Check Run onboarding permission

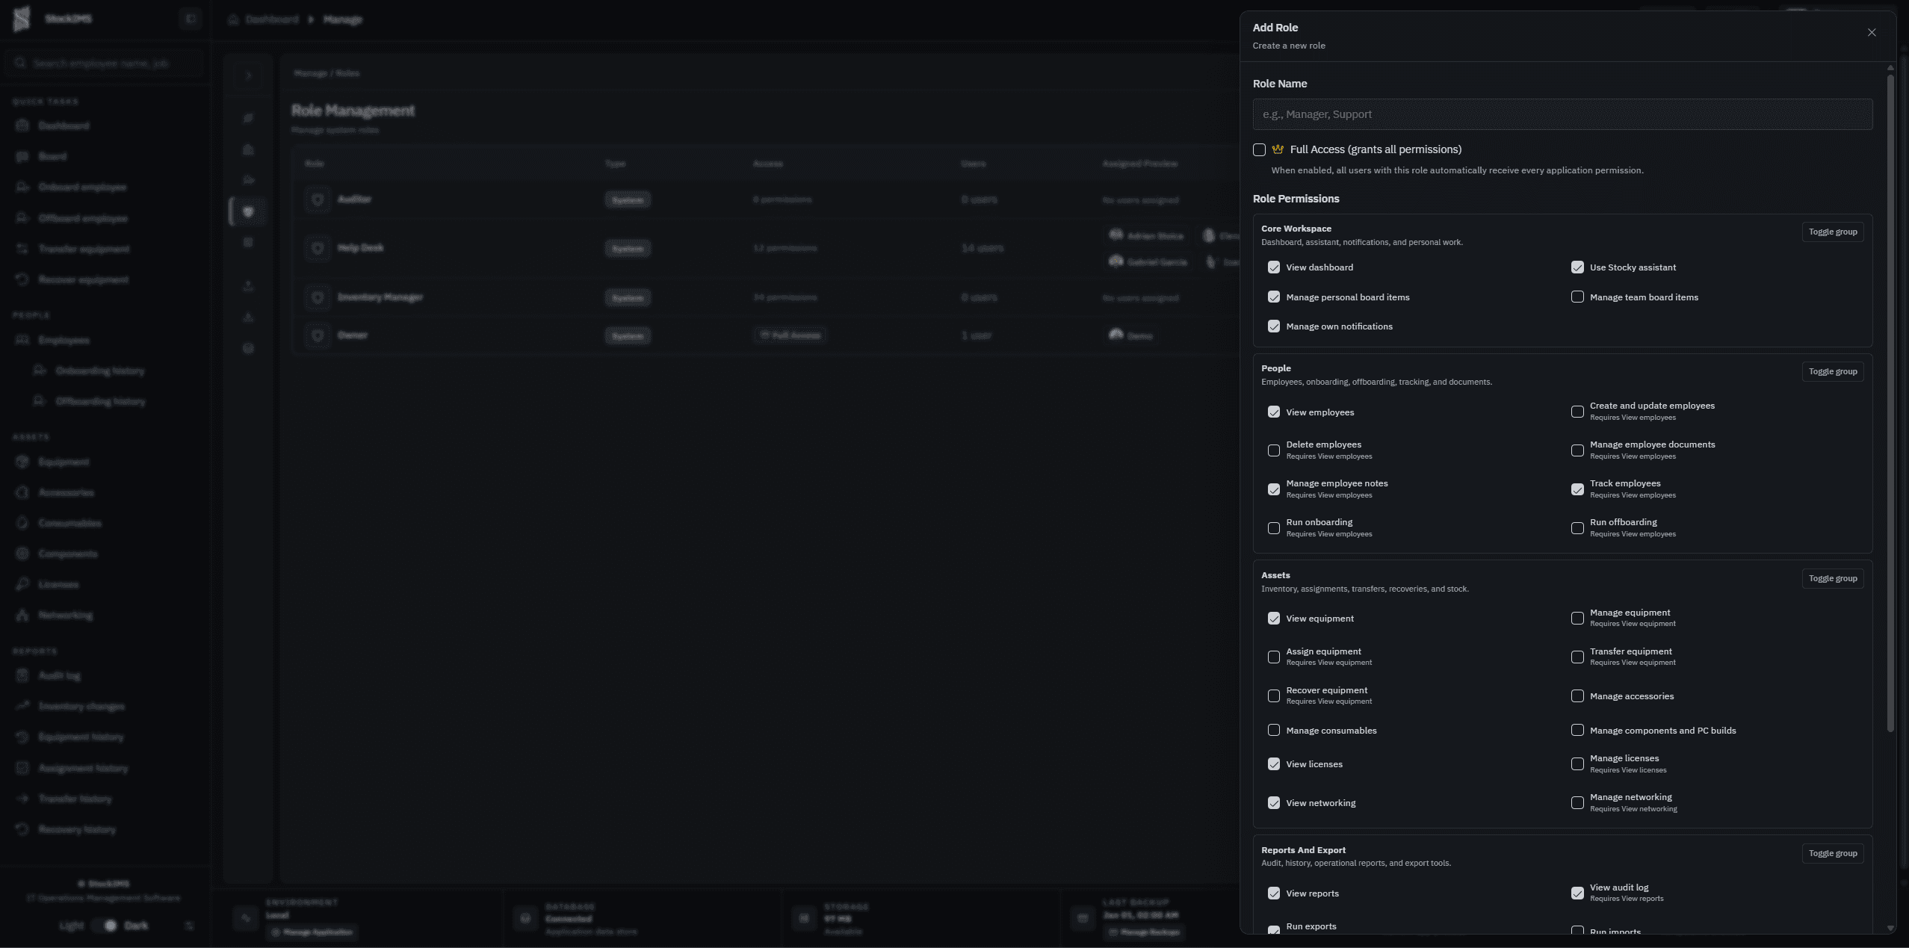1273,528
